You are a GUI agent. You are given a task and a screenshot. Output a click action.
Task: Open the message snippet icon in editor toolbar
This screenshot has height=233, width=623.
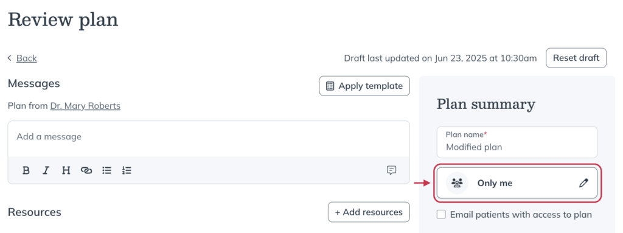click(391, 170)
